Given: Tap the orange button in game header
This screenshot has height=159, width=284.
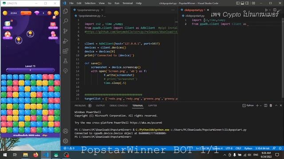Looking at the screenshot, I should (26, 13).
